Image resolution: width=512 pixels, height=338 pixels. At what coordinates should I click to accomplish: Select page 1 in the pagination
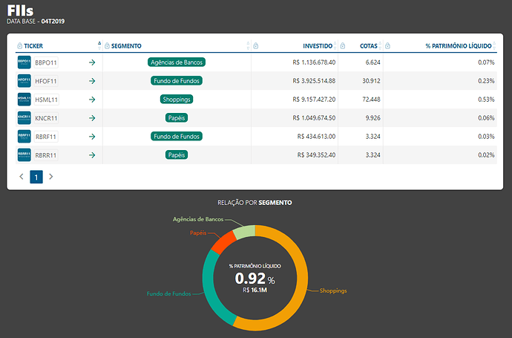click(x=36, y=177)
